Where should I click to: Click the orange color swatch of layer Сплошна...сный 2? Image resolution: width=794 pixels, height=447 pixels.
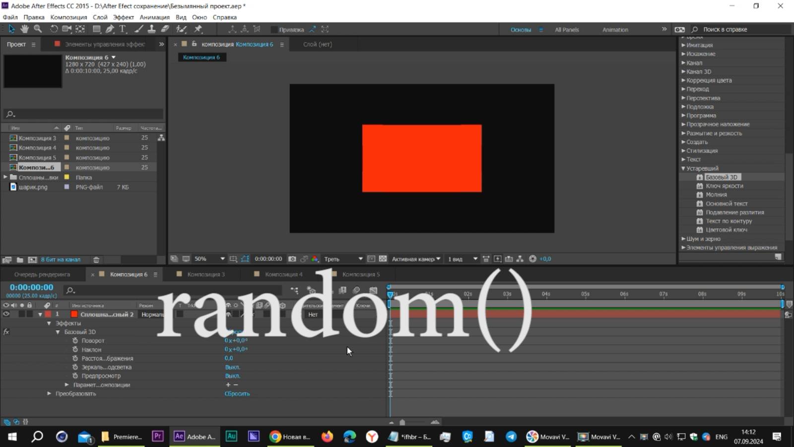coord(74,314)
